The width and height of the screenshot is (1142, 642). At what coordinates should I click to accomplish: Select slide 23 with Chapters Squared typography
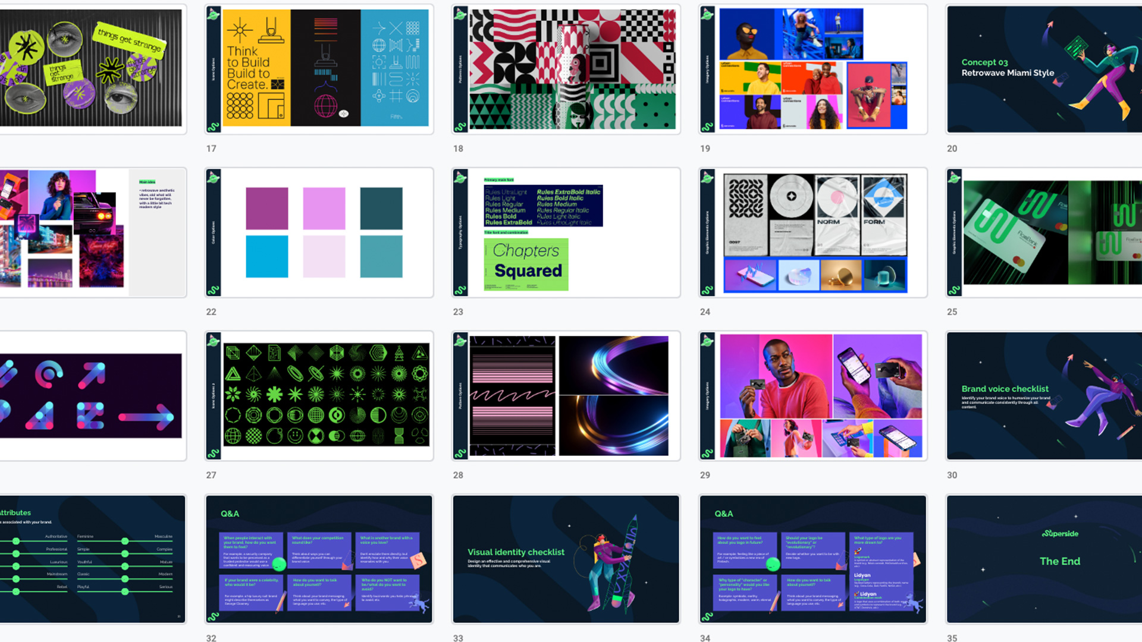coord(566,232)
